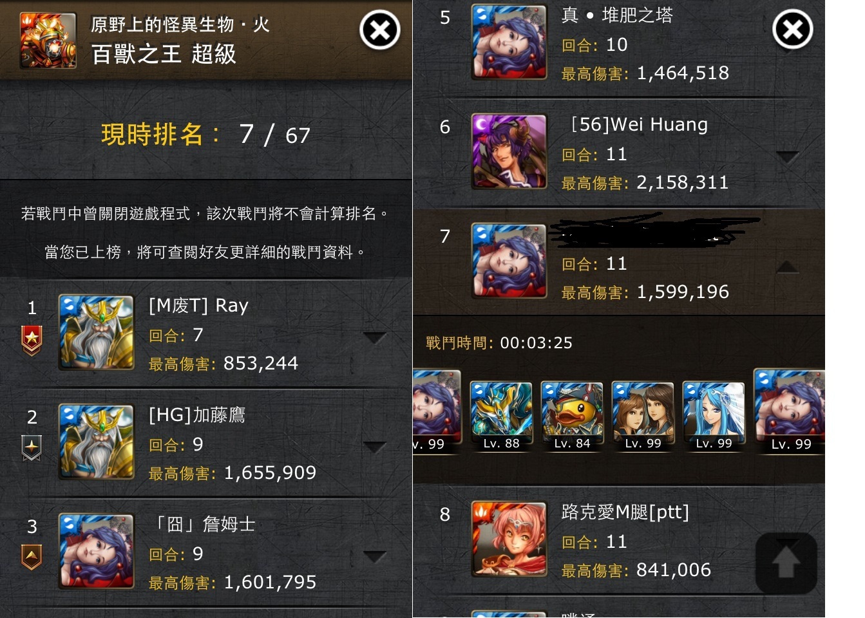Expand [HG]加藤鷹 battle details arrow
The height and width of the screenshot is (618, 865).
click(375, 447)
